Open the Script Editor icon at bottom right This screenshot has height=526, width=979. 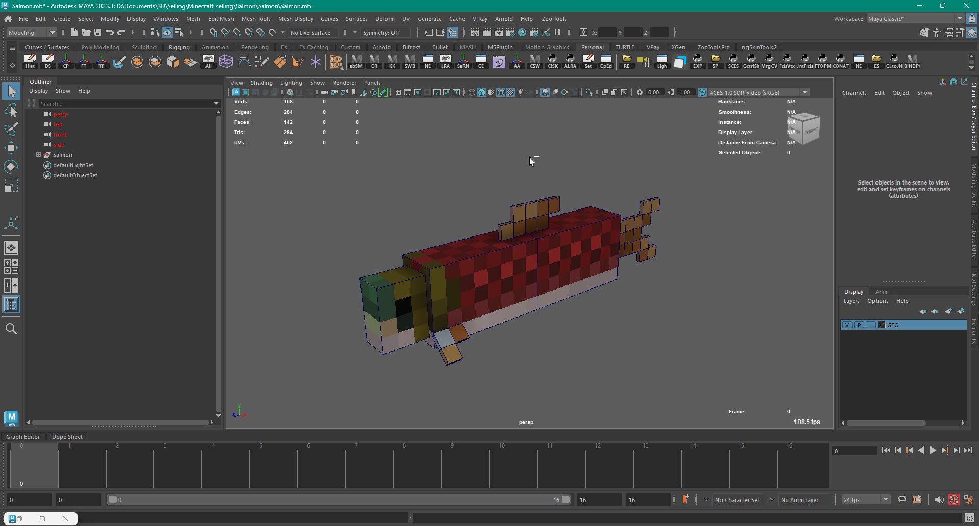[969, 518]
